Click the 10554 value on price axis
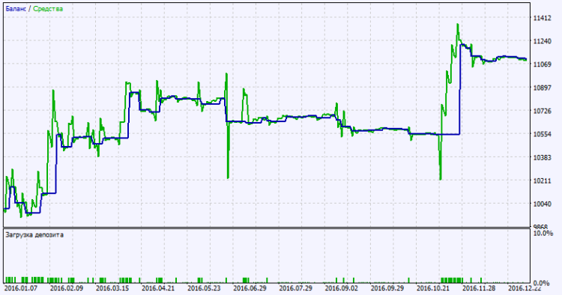This screenshot has height=295, width=562. point(543,134)
